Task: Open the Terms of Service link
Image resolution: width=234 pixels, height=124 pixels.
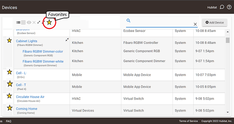Action: [x=188, y=121]
